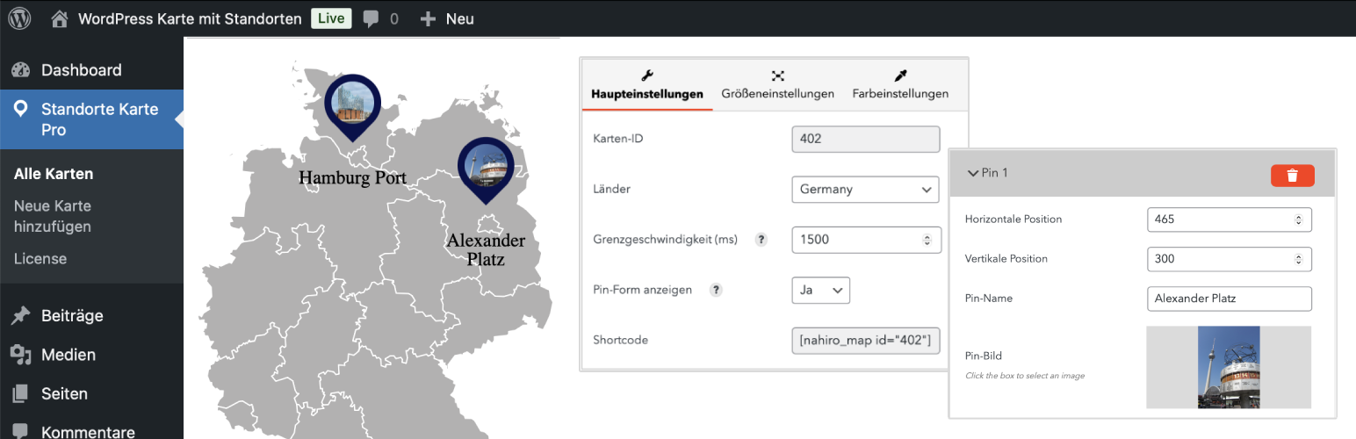This screenshot has width=1356, height=439.
Task: Click the Grenzgeschwindigkeit field with 1500
Action: coord(865,240)
